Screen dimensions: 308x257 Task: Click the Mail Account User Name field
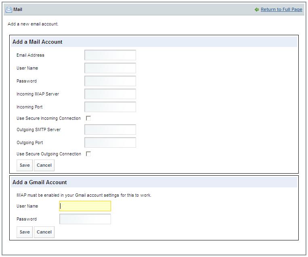[110, 68]
